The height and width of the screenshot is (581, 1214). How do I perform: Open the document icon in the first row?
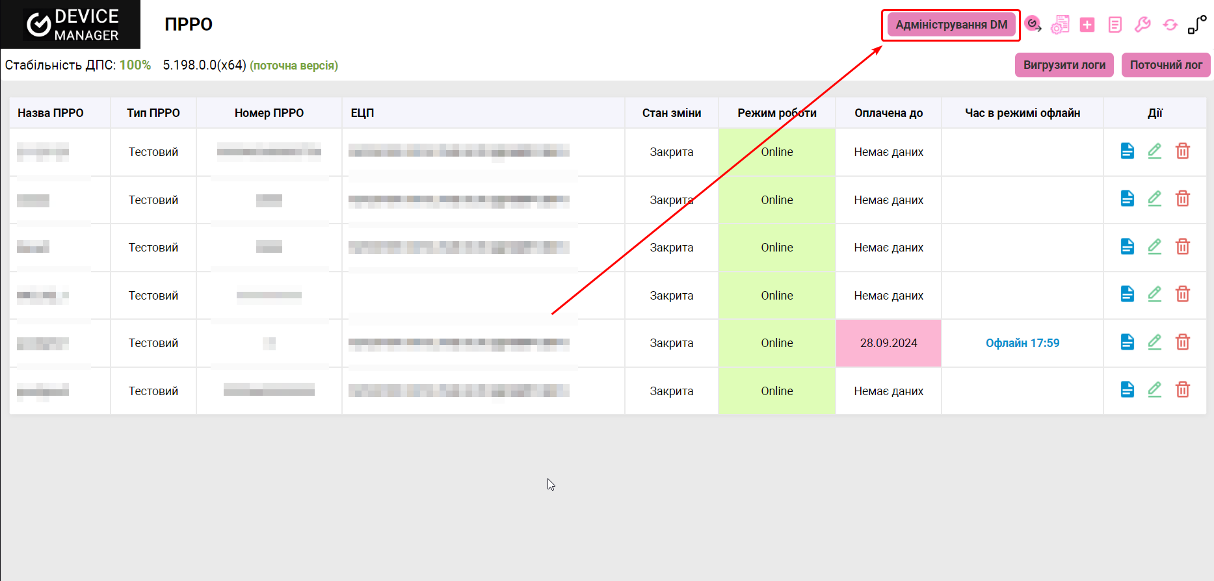(x=1128, y=151)
